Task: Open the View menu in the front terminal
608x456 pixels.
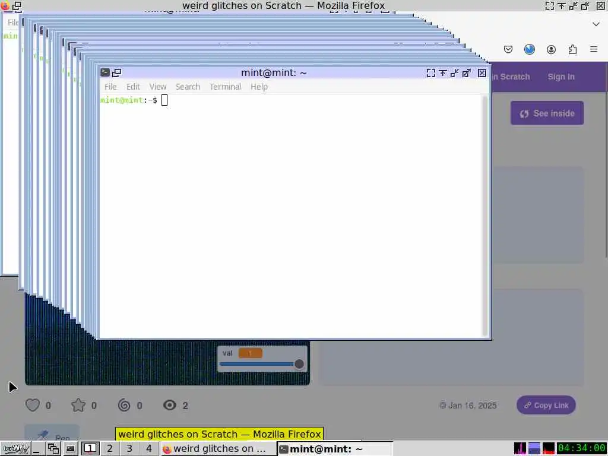Action: click(x=158, y=87)
